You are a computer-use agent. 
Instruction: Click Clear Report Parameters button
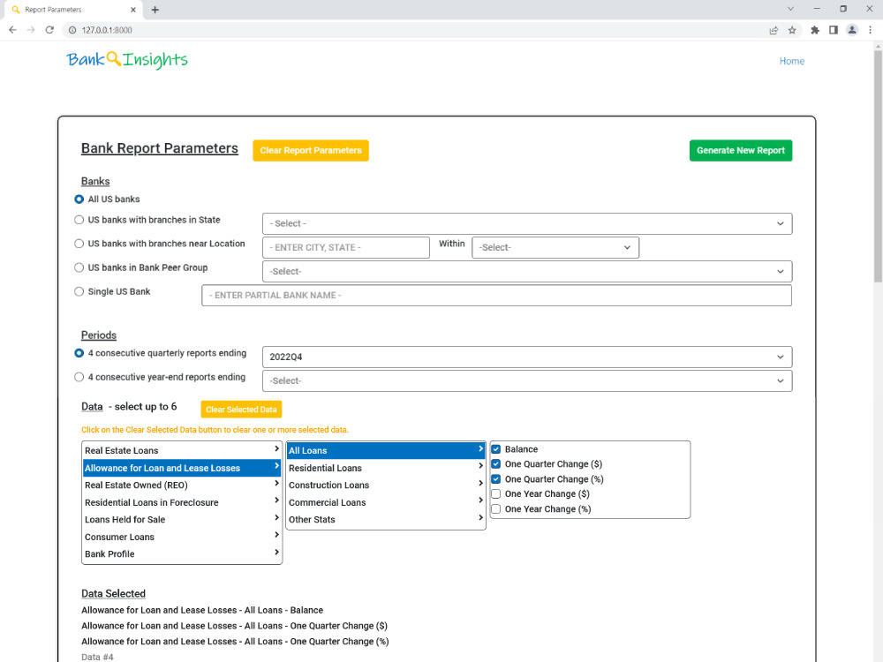(311, 150)
